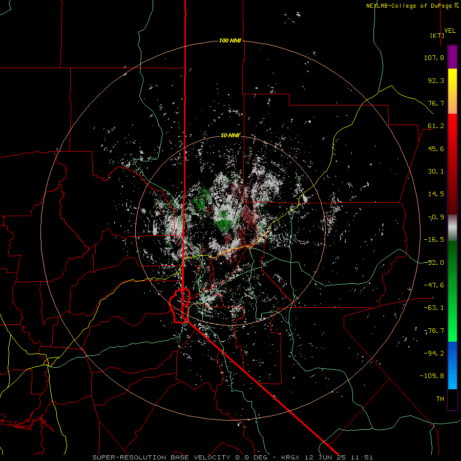
Task: Select the -109.8 velocity scale value
Action: click(432, 376)
